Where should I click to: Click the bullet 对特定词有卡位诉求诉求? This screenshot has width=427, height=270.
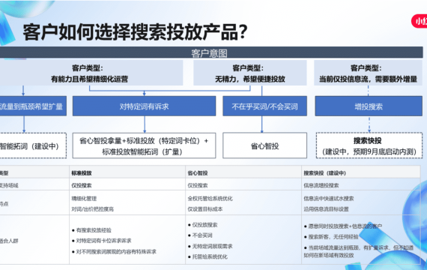coord(102,241)
